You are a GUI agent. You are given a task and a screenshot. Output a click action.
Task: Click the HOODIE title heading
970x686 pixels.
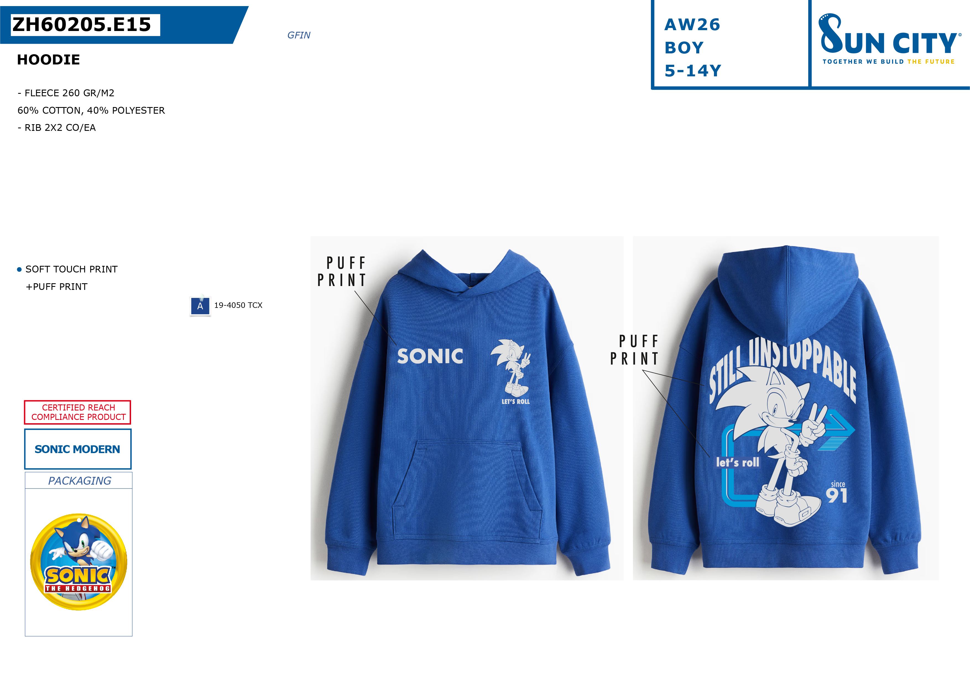(x=49, y=59)
